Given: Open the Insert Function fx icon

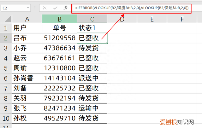Looking at the screenshot, I should click(66, 8).
